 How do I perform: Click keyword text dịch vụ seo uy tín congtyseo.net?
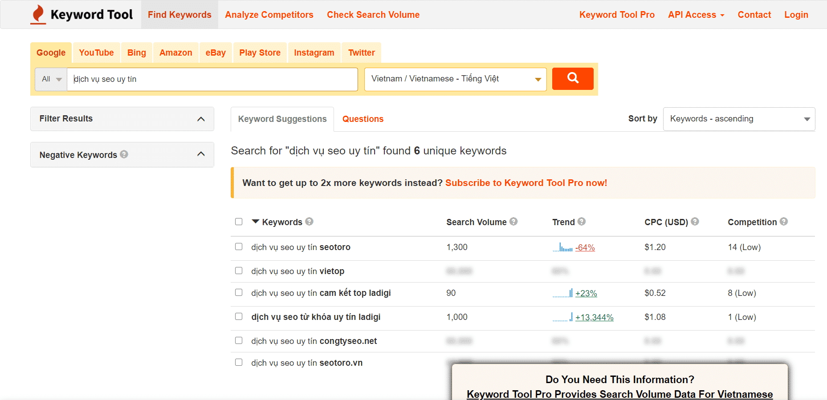coord(314,341)
